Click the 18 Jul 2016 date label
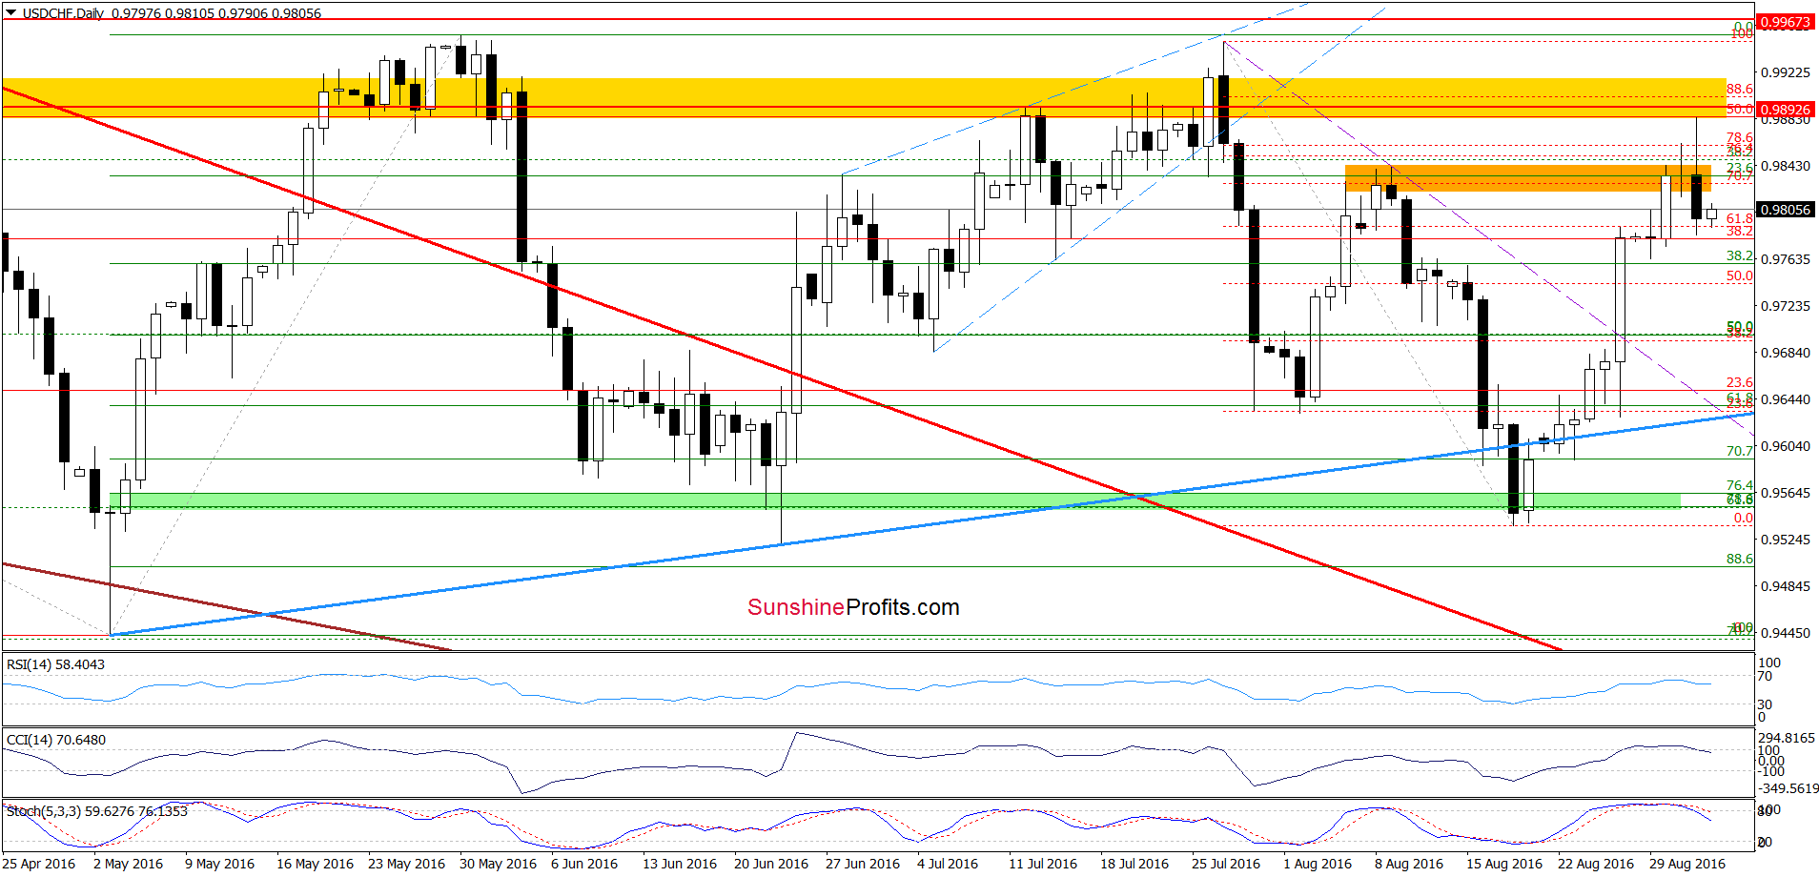1819x877 pixels. pyautogui.click(x=1134, y=864)
